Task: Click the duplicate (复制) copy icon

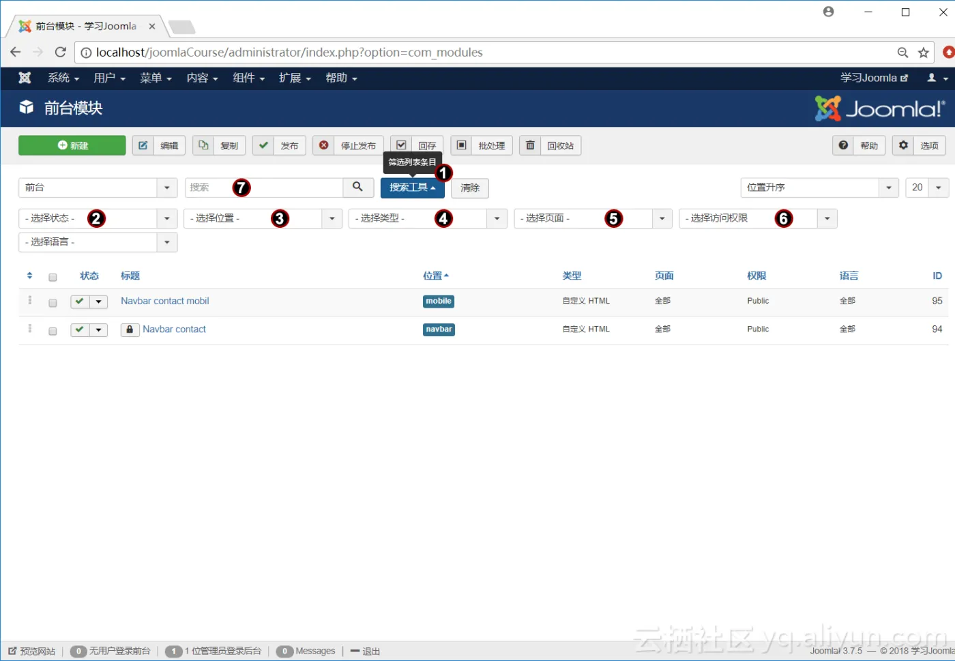Action: tap(203, 145)
